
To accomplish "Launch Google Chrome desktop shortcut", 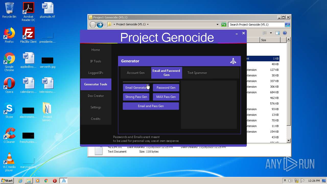I will (9, 62).
